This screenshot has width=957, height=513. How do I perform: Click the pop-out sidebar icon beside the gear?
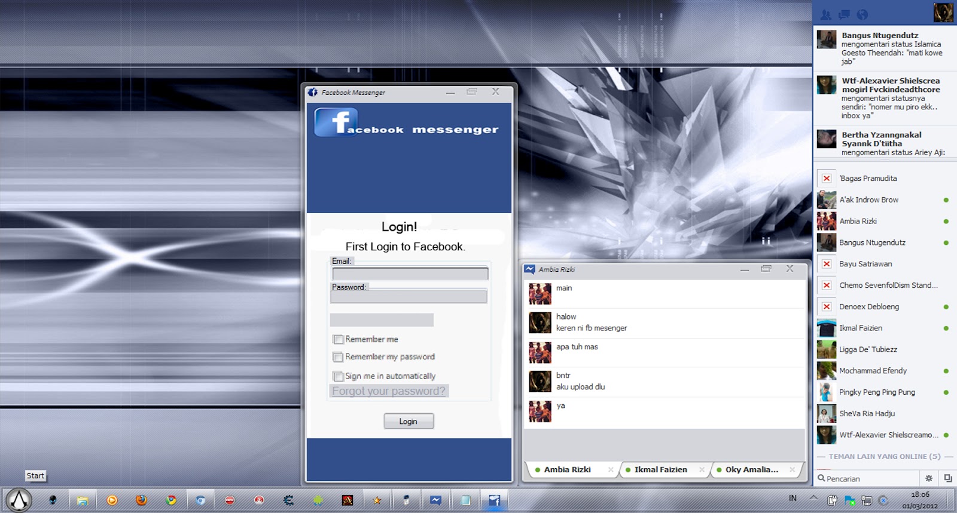click(x=947, y=478)
